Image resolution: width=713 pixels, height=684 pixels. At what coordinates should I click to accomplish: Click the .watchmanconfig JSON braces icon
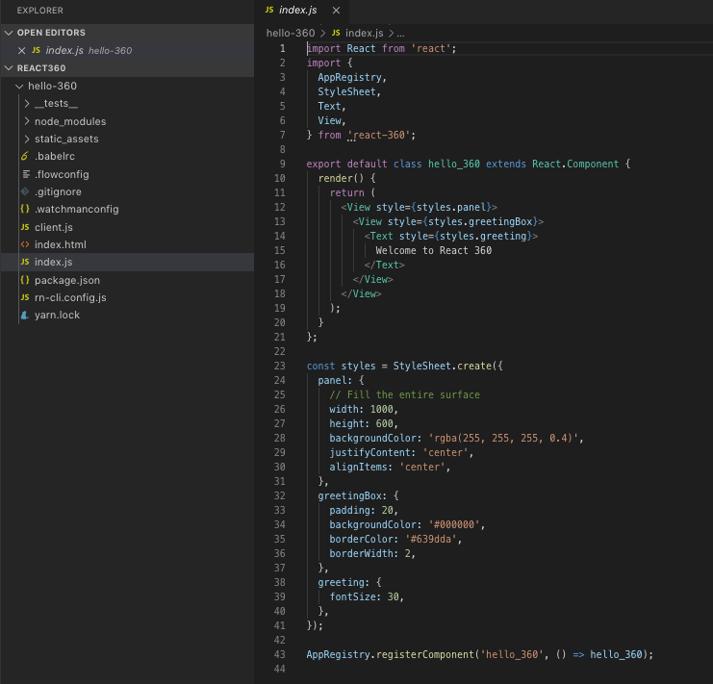[25, 209]
